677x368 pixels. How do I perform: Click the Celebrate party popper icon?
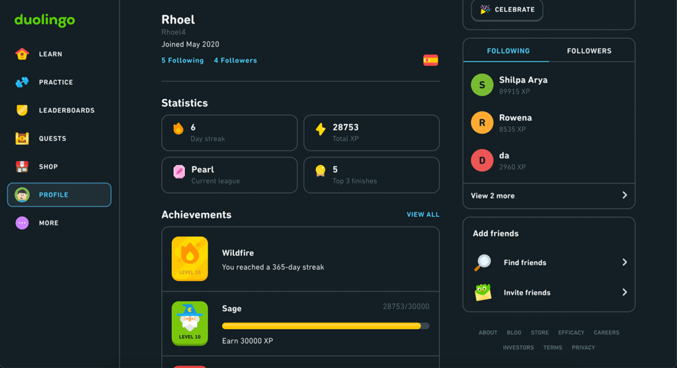point(485,9)
